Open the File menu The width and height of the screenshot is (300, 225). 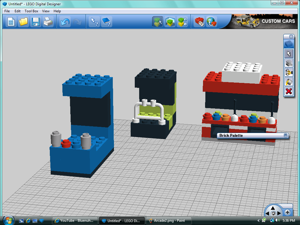(x=7, y=11)
